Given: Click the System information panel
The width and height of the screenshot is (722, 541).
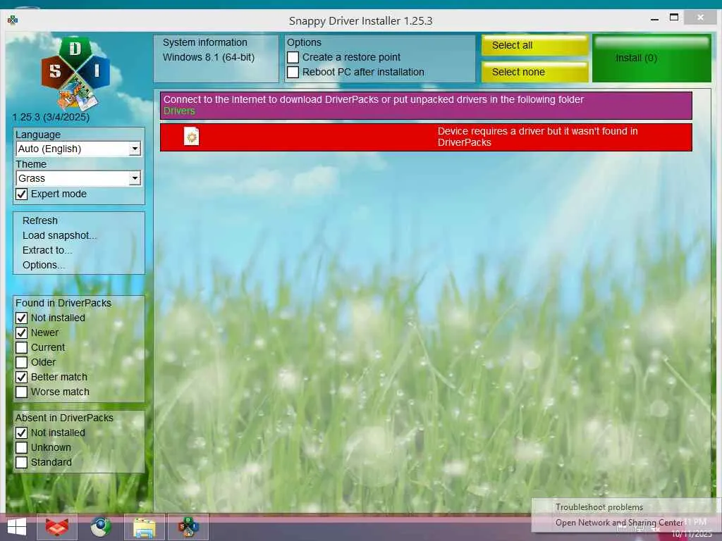Looking at the screenshot, I should pos(216,58).
